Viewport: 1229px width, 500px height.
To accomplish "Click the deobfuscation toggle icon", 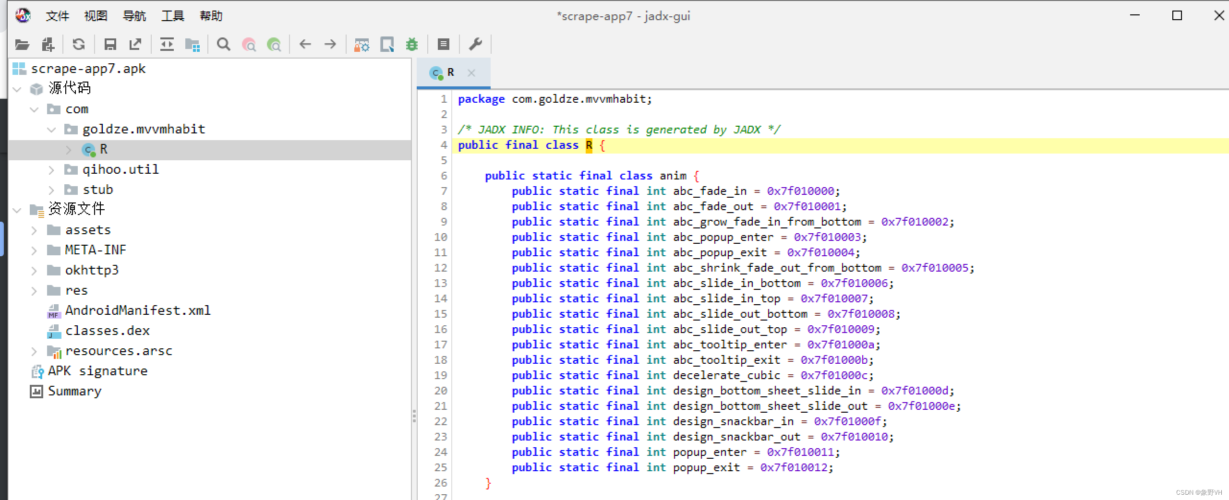I will pos(361,45).
